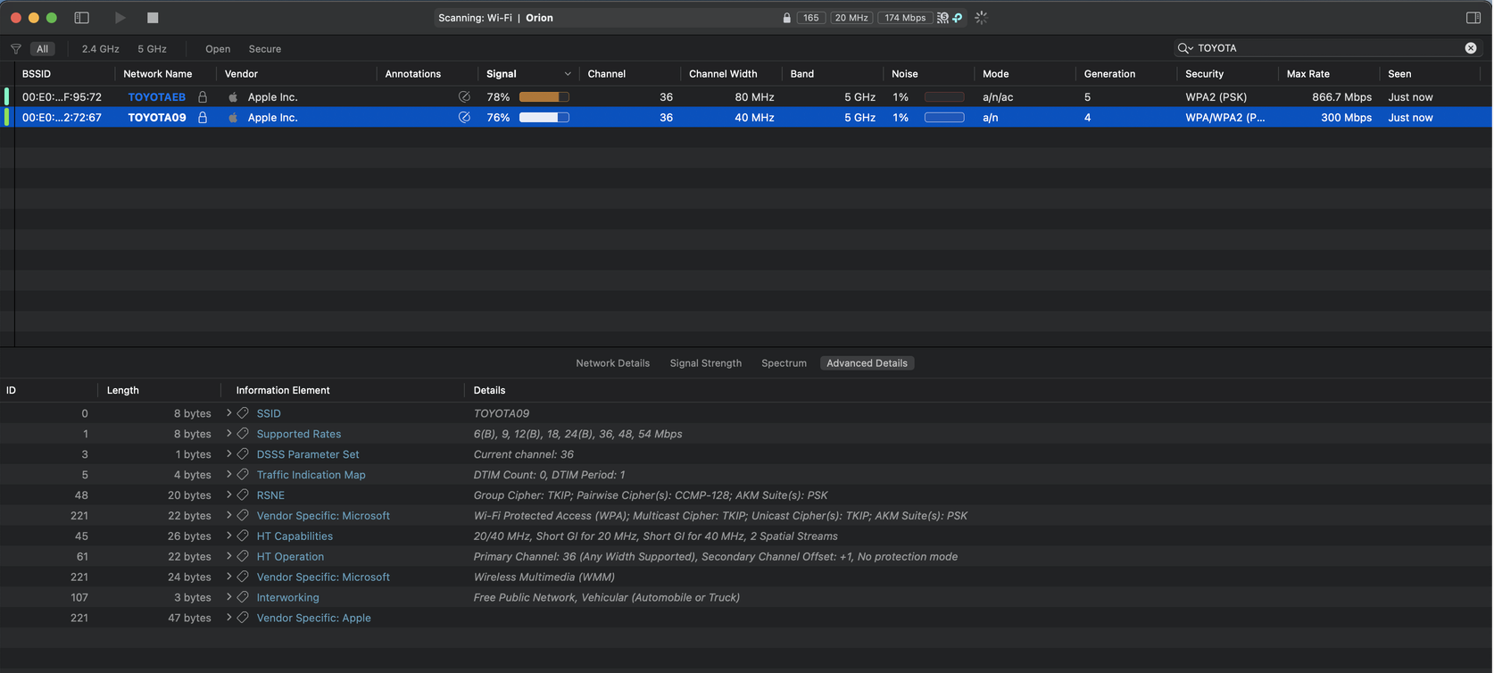Select the Advanced Details tab

coord(867,363)
